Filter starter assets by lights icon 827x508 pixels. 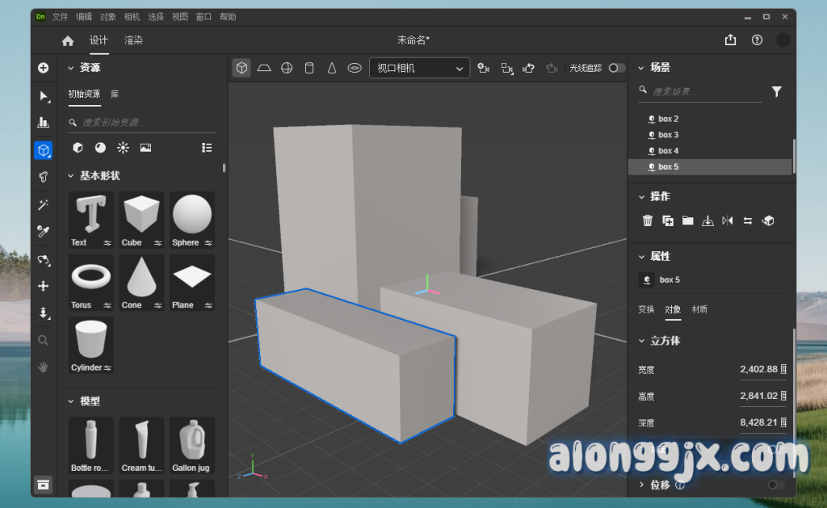[123, 148]
